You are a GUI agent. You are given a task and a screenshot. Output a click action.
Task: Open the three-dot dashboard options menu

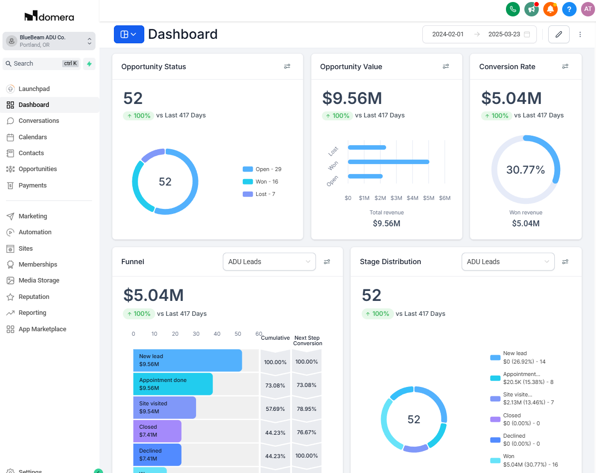click(x=580, y=34)
